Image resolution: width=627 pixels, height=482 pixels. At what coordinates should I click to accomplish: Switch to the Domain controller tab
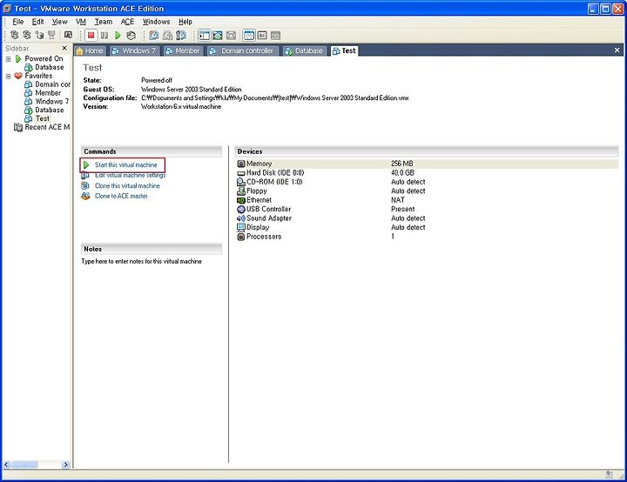tap(242, 50)
